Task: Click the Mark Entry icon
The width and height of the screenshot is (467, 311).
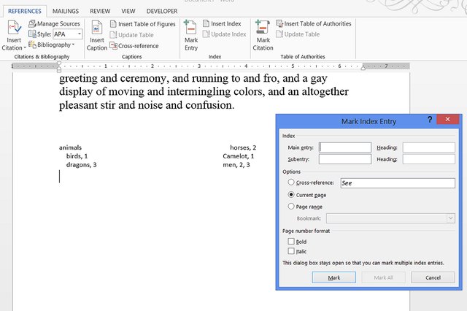Action: 190,27
